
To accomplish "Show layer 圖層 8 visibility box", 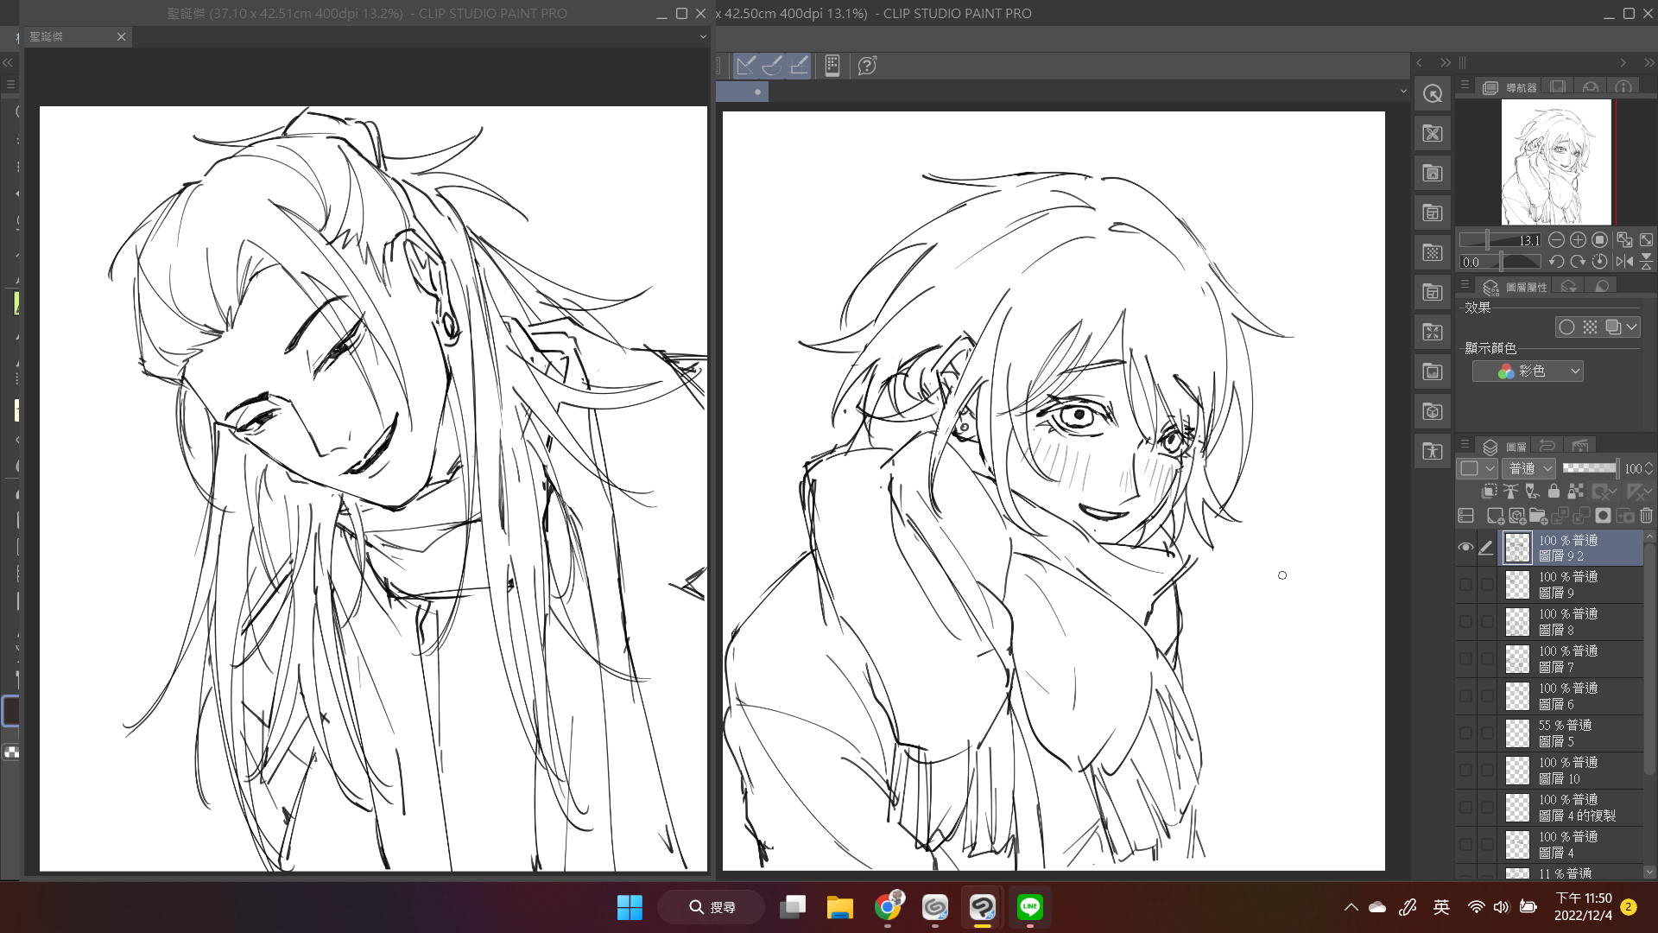I will (x=1465, y=622).
